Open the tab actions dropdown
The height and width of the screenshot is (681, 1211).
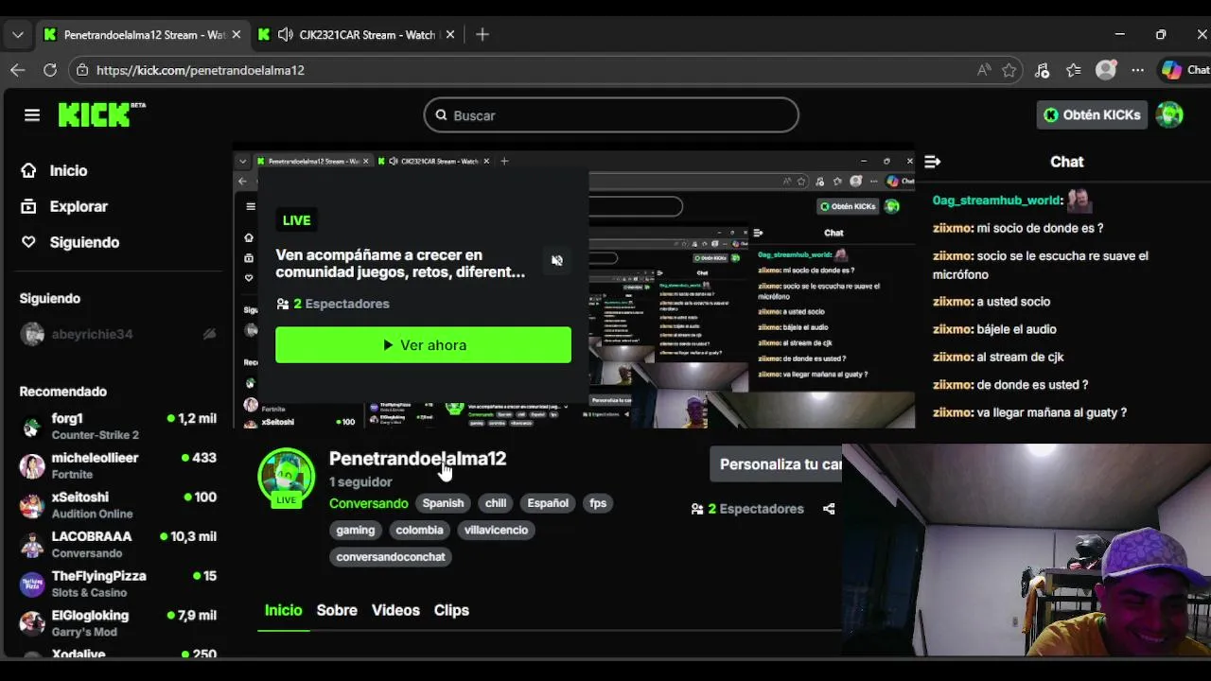(18, 35)
